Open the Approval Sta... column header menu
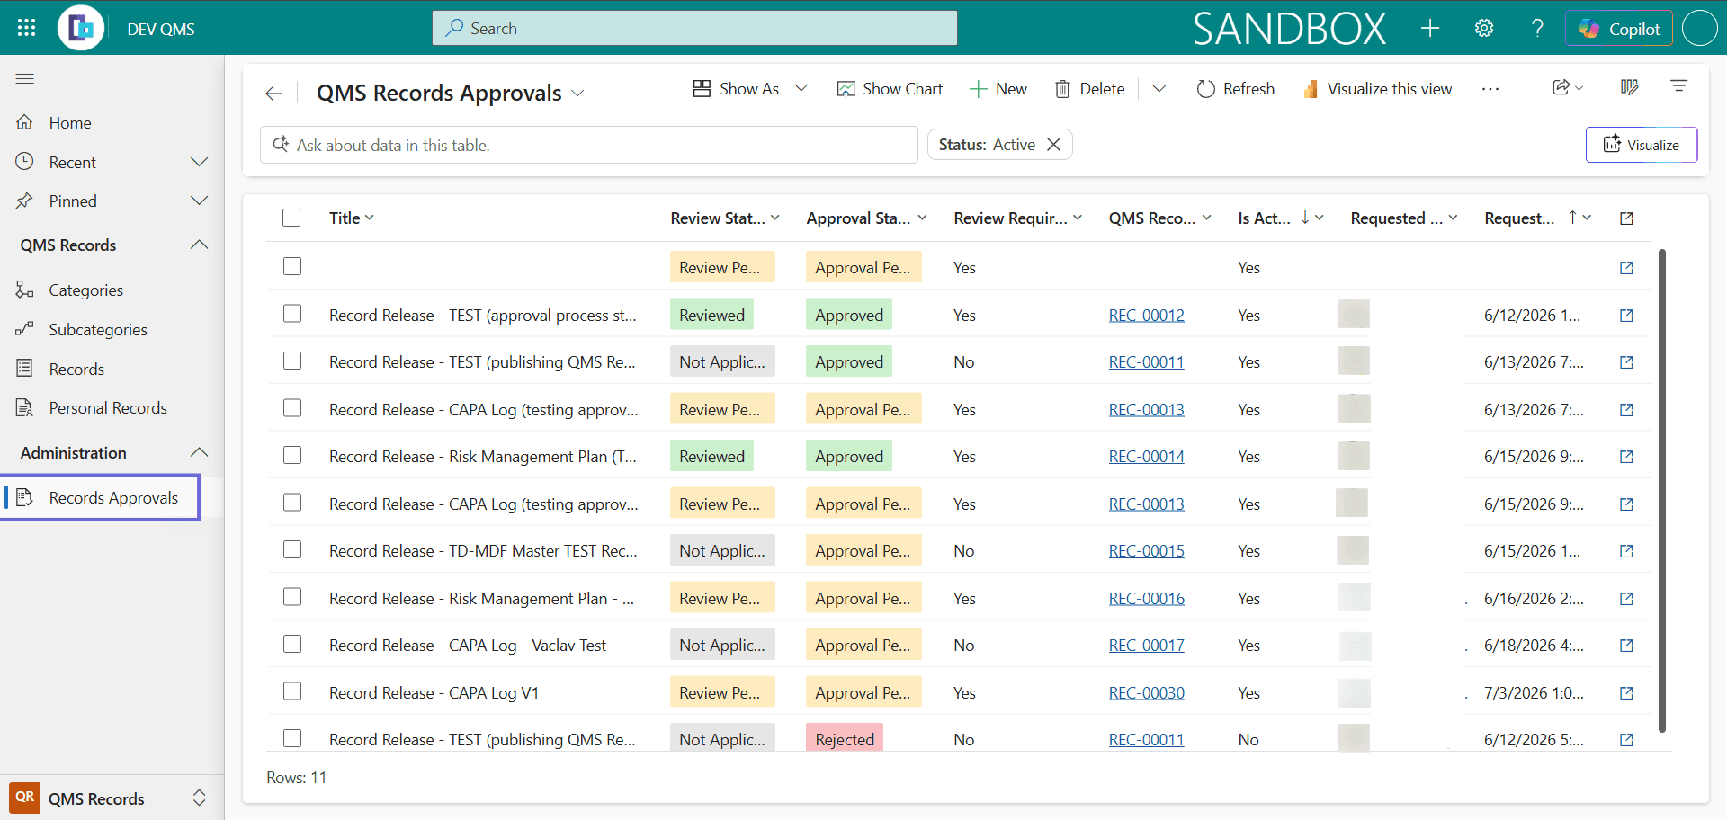Screen dimensions: 1727x820 866,218
